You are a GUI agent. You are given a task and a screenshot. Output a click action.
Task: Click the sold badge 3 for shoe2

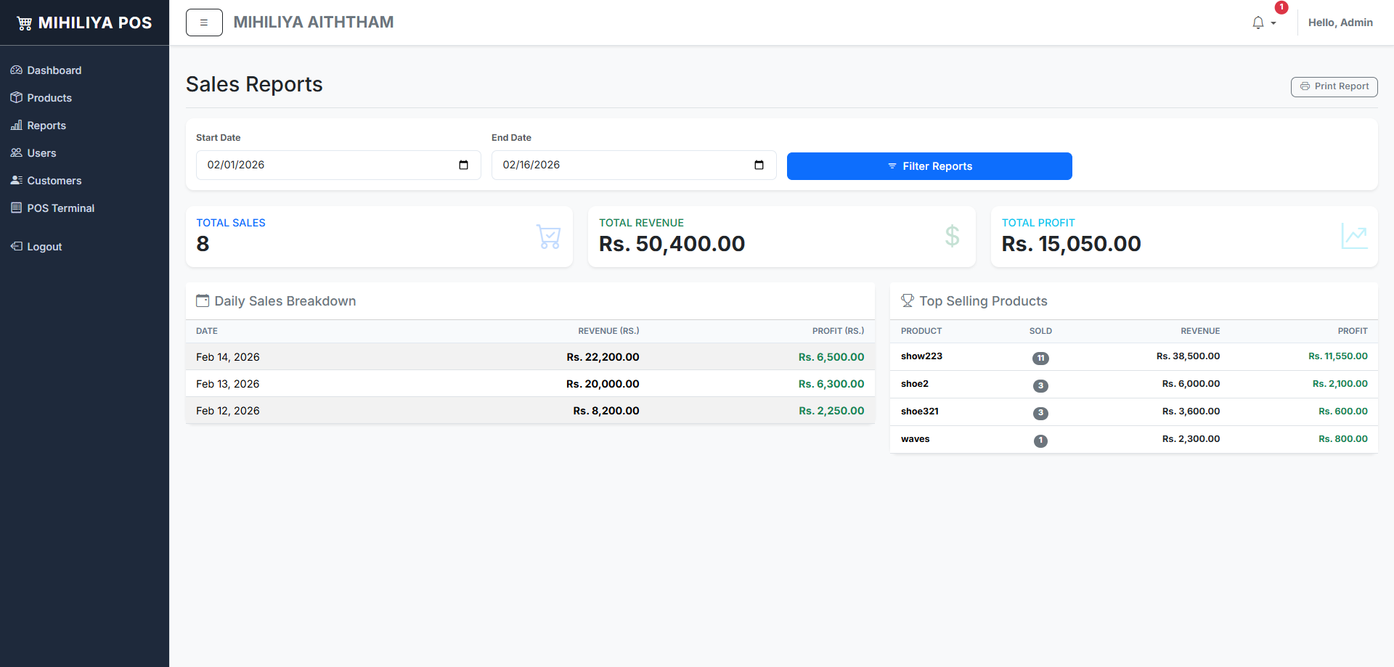pyautogui.click(x=1040, y=385)
